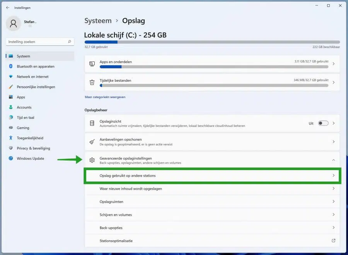Click the Lokale schijf C: usage bar
This screenshot has height=255, width=348.
212,42
